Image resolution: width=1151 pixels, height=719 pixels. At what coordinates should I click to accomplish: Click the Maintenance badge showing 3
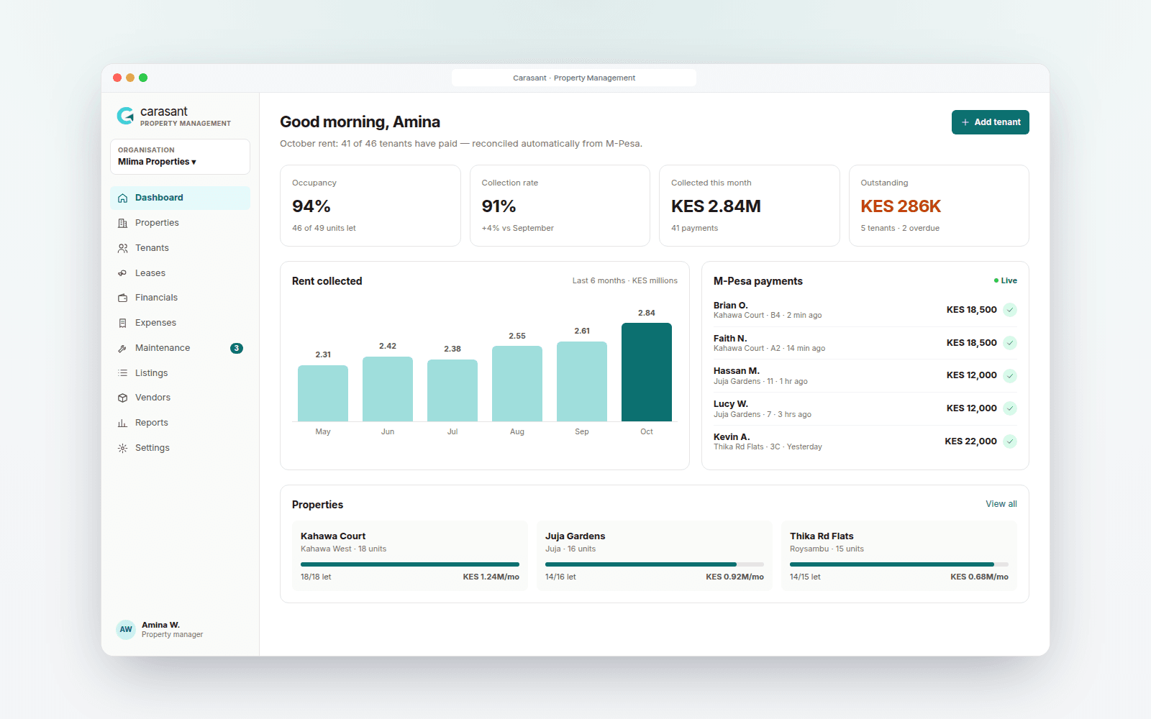(237, 348)
